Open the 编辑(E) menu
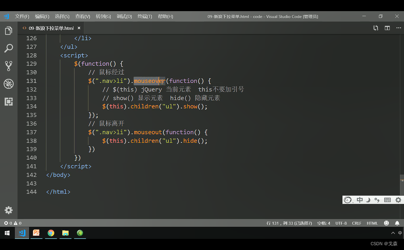This screenshot has width=404, height=250. pyautogui.click(x=42, y=17)
